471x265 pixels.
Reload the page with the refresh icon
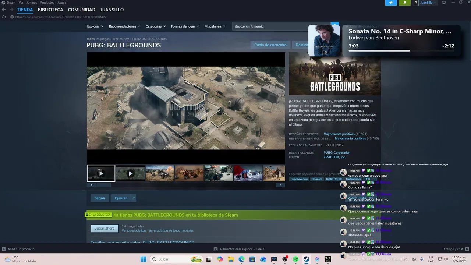pos(4,17)
